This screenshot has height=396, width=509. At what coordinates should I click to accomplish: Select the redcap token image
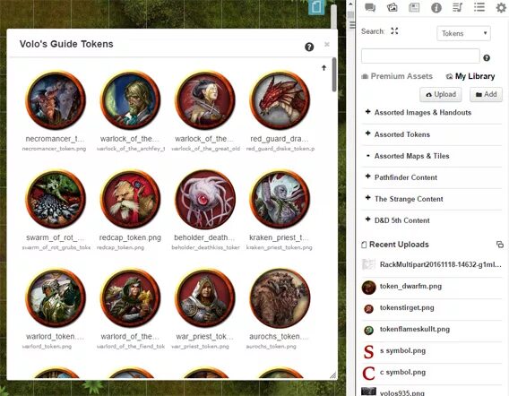tap(131, 199)
